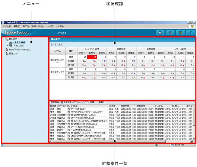Click the page icon at status bar left
Screen dimensions: 197x167
3,145
